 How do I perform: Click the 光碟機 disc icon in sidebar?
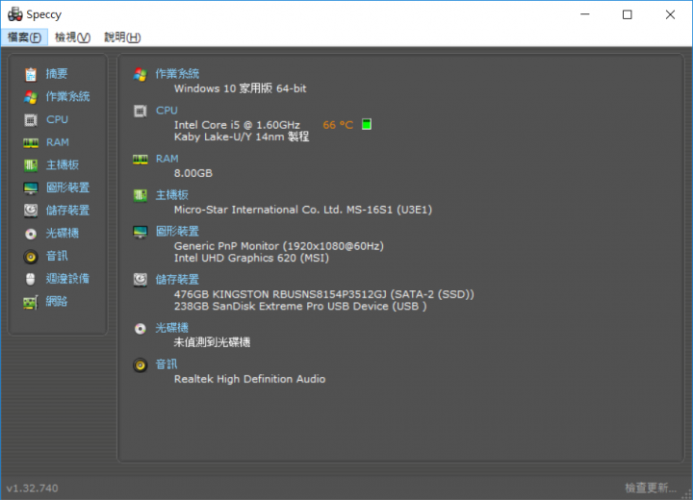(x=31, y=234)
